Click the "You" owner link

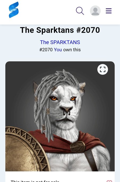[58, 50]
